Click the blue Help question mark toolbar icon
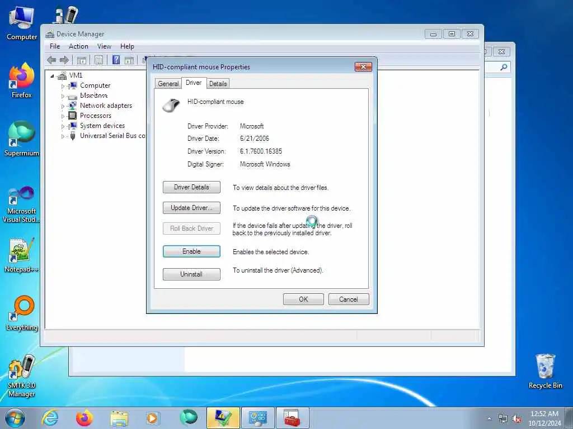The width and height of the screenshot is (573, 429). 116,60
